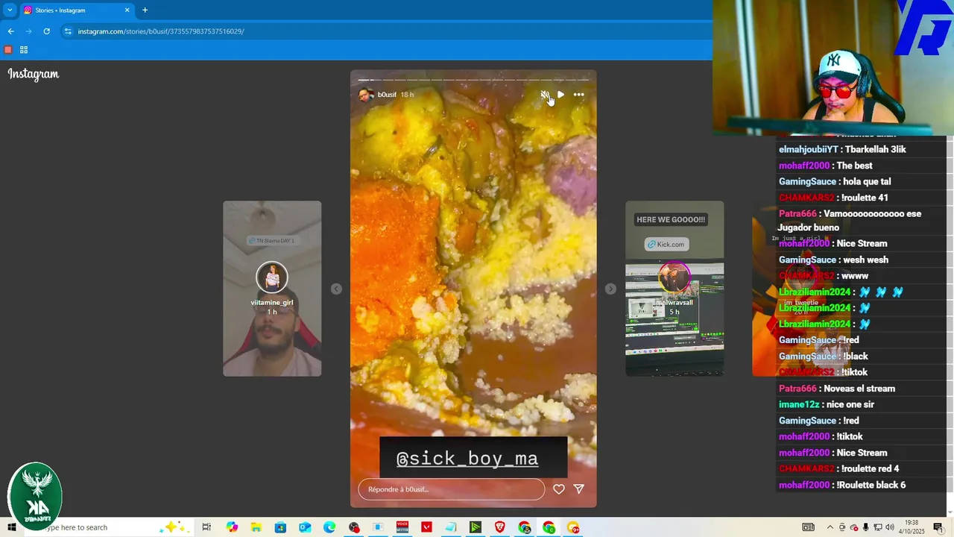The height and width of the screenshot is (537, 954).
Task: Open the Windows Start menu
Action: tap(11, 527)
